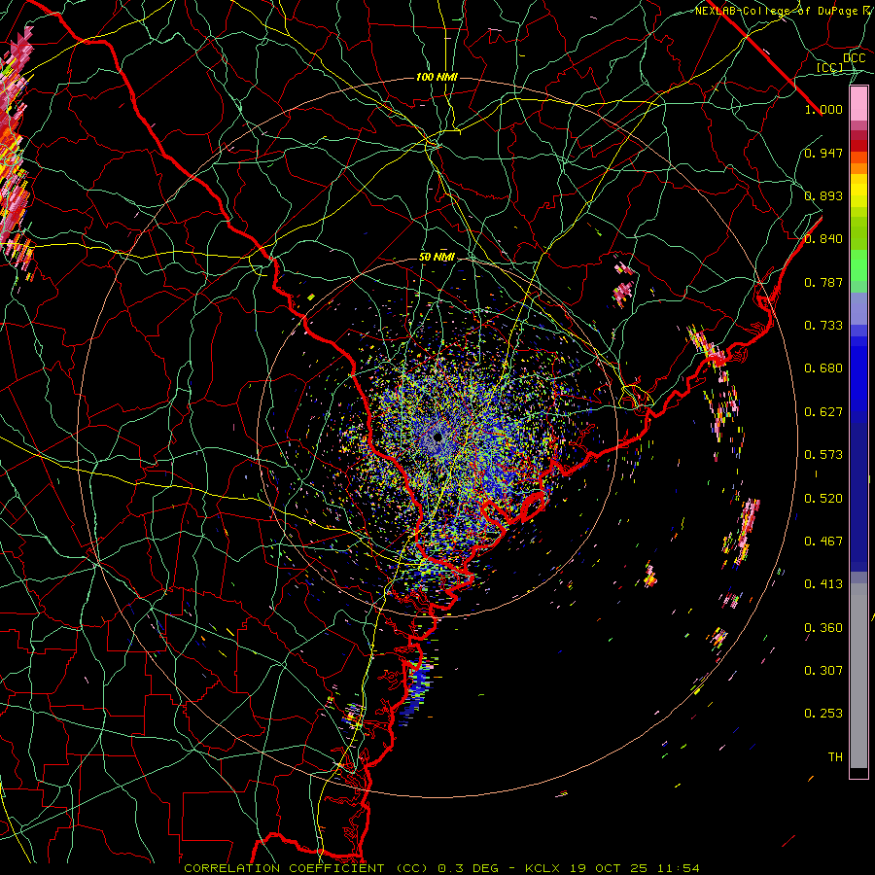Viewport: 875px width, 875px height.
Task: Click the 0.840 value on the color scale
Action: coord(823,239)
